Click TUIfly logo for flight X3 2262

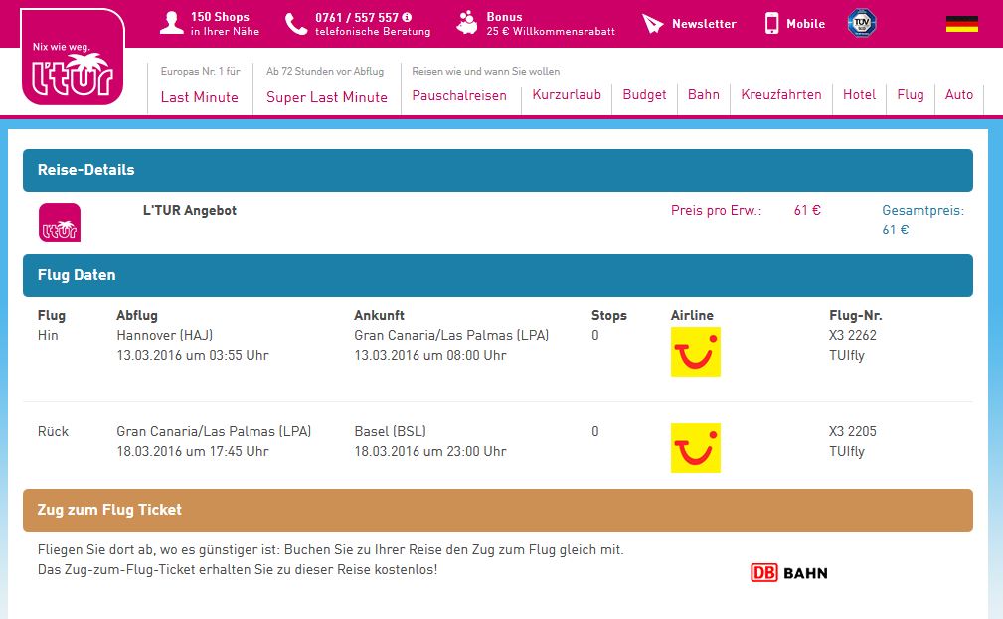click(695, 352)
